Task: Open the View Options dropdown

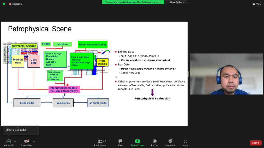Action: pyautogui.click(x=178, y=2)
